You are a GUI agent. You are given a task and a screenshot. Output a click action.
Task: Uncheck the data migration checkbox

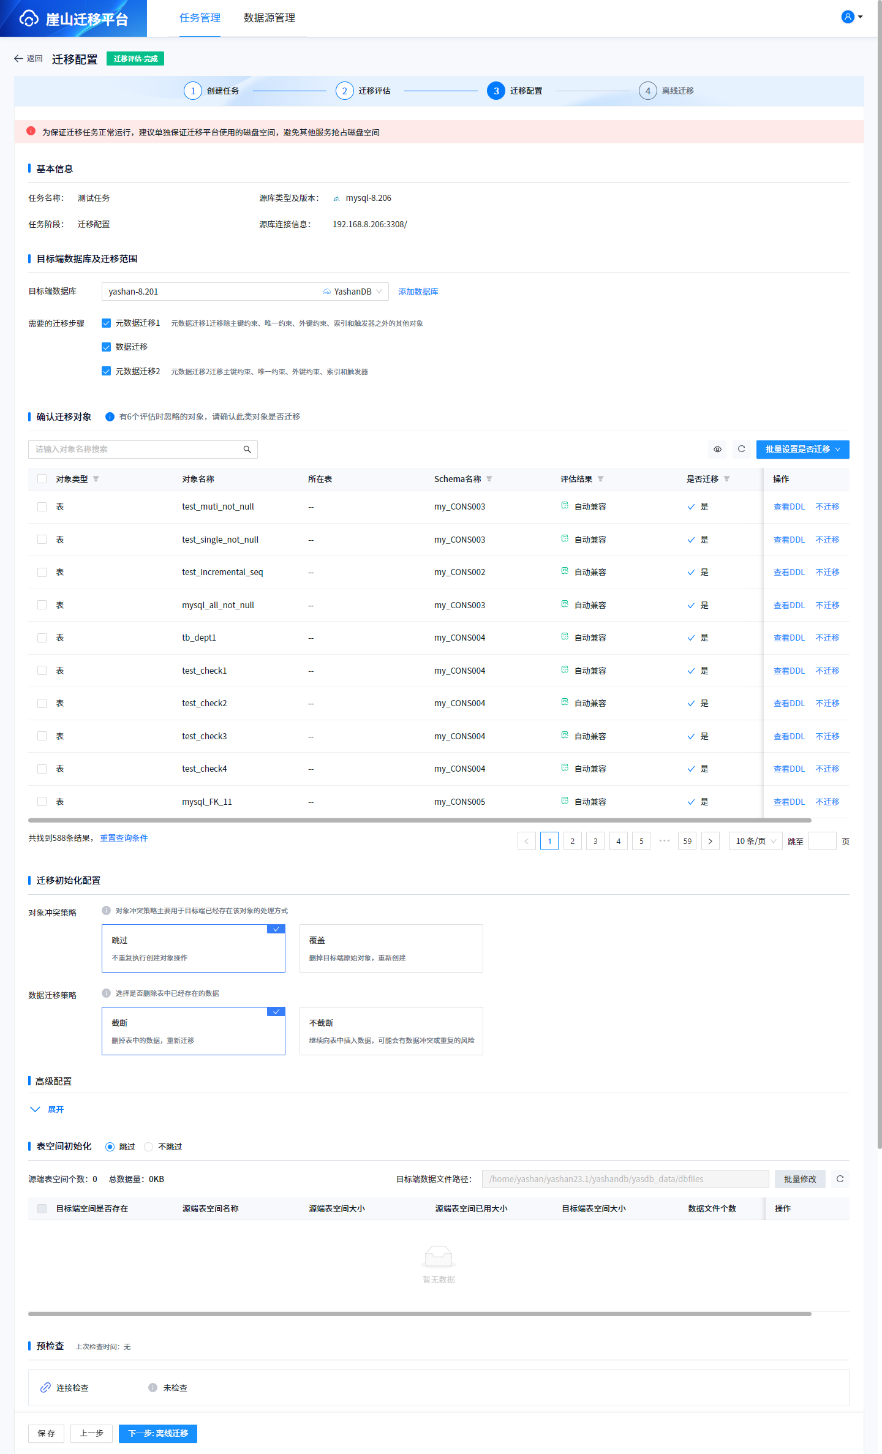tap(107, 347)
